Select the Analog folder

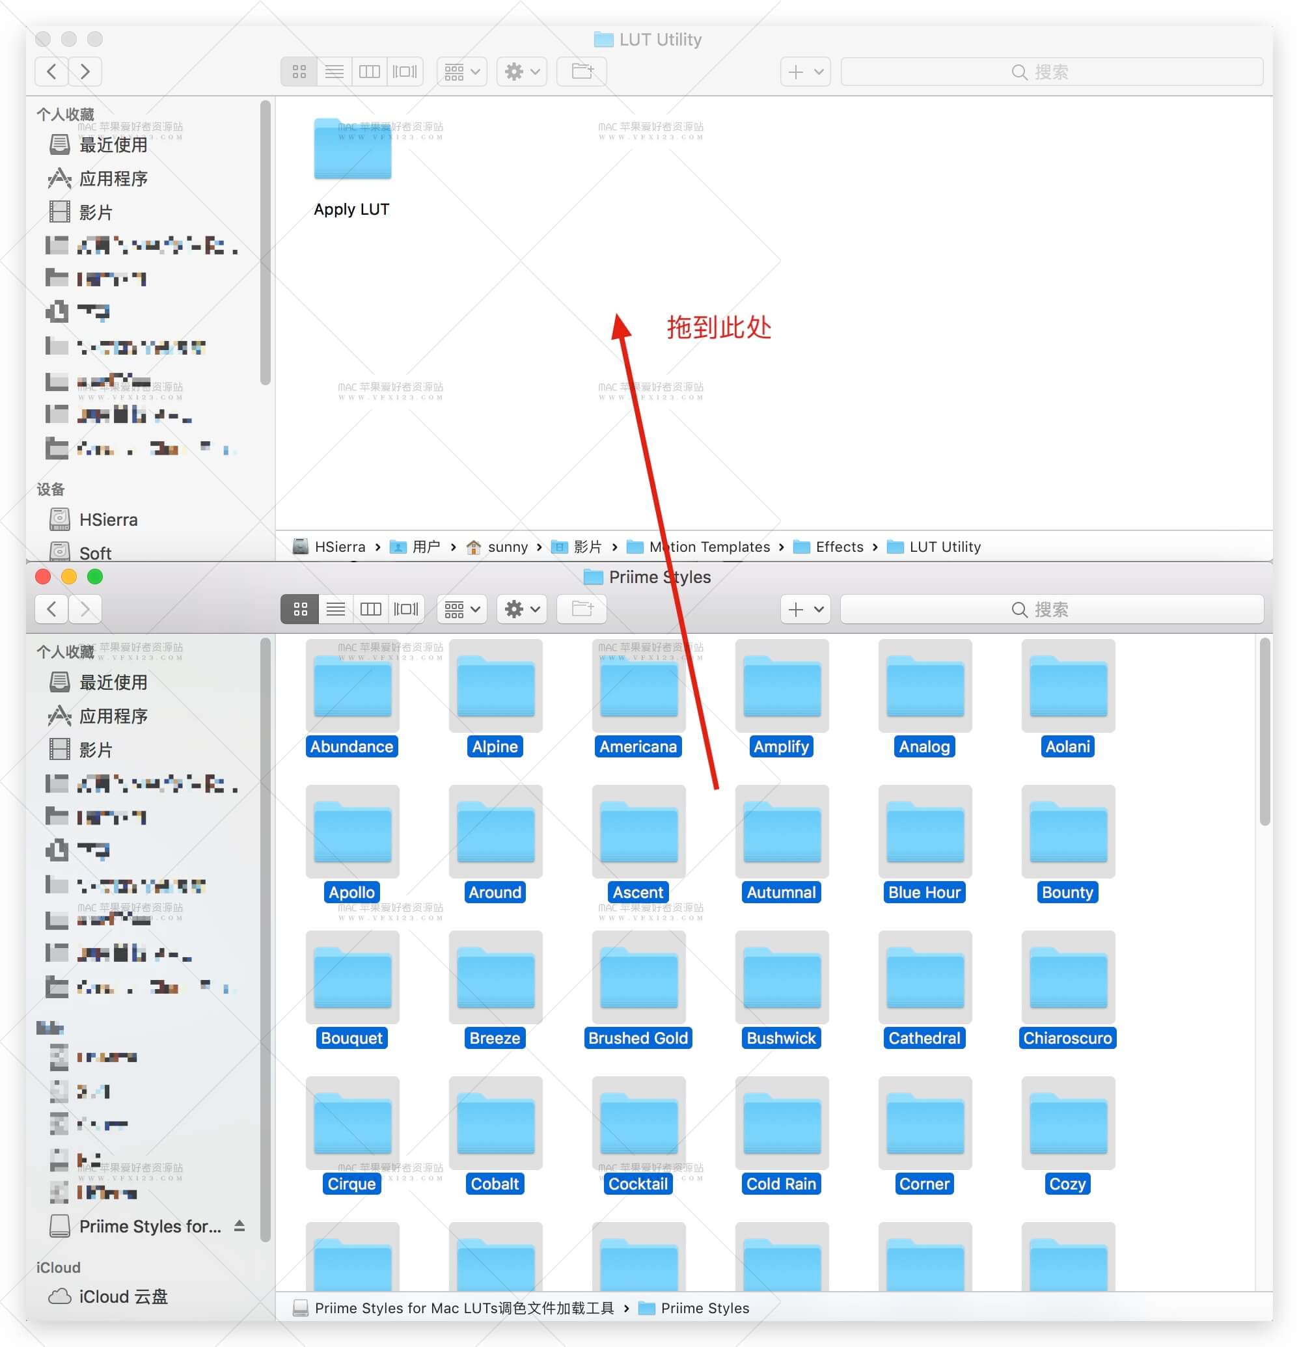click(924, 687)
